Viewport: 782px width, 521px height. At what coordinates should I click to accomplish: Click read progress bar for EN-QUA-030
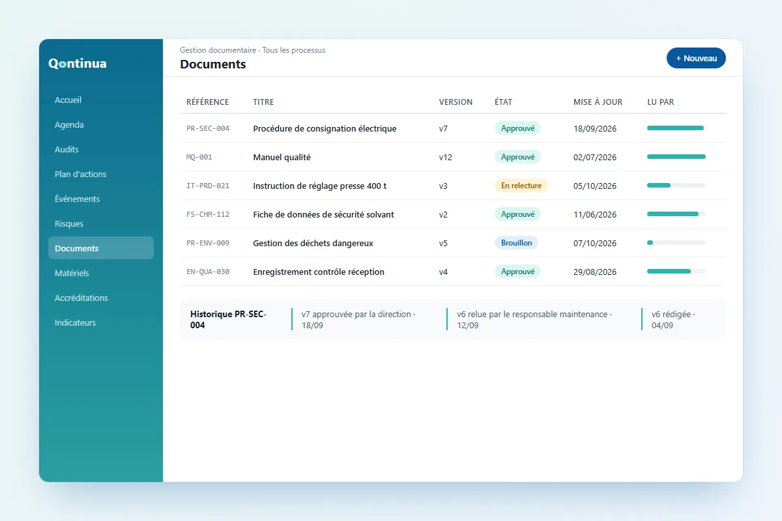tap(676, 272)
